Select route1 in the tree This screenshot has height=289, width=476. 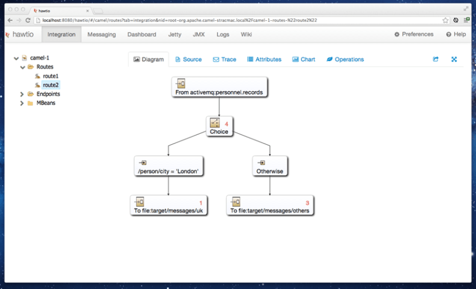(x=51, y=76)
